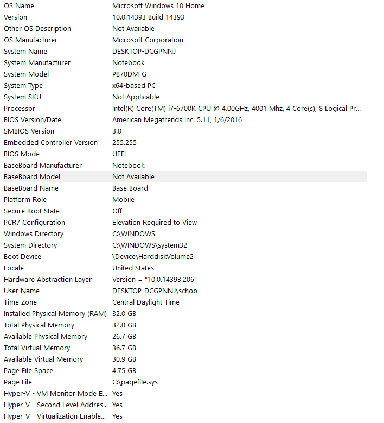Click the highlighted BaseBoard Model row
384x423 pixels.
pos(184,176)
